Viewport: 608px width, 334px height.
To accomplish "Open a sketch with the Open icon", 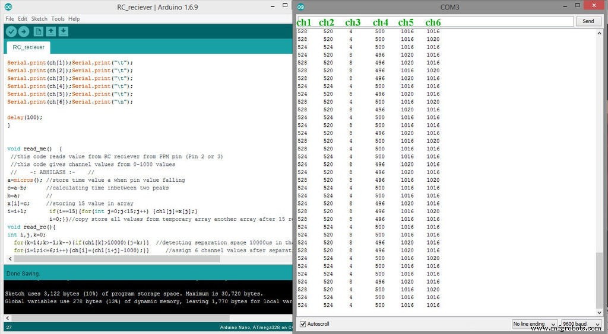I will click(x=51, y=32).
